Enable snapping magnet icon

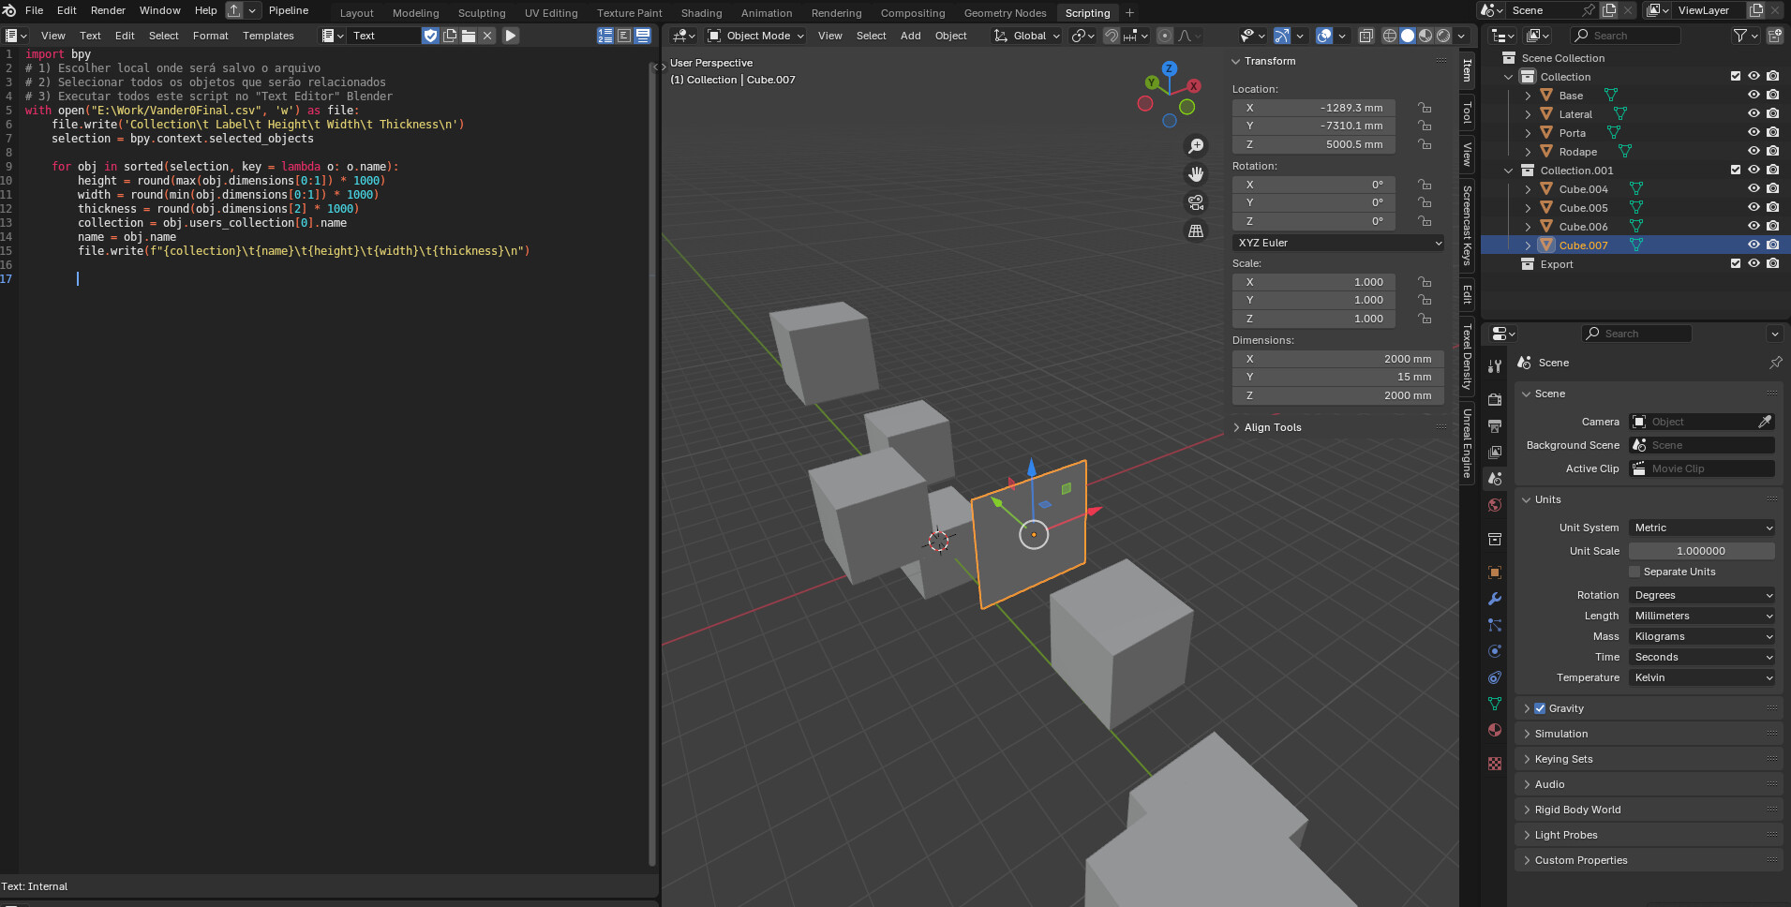pyautogui.click(x=1112, y=36)
